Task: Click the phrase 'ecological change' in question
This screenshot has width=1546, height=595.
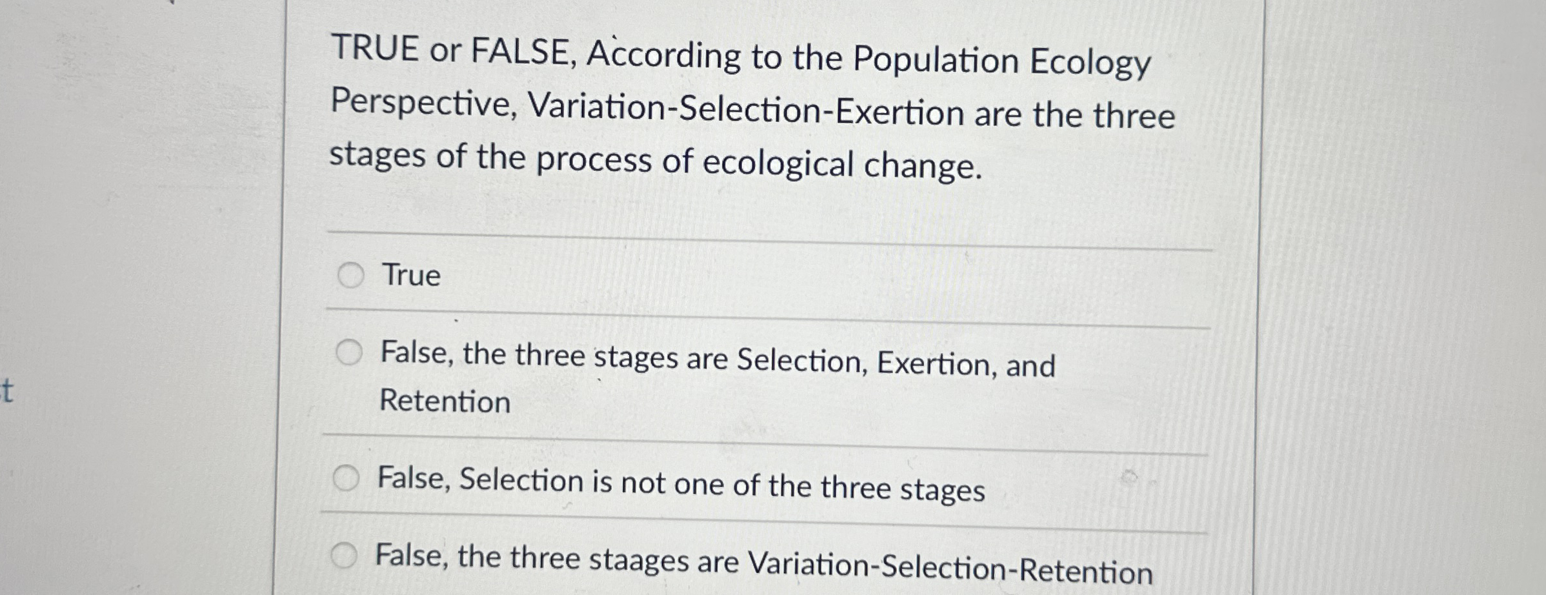Action: (841, 164)
